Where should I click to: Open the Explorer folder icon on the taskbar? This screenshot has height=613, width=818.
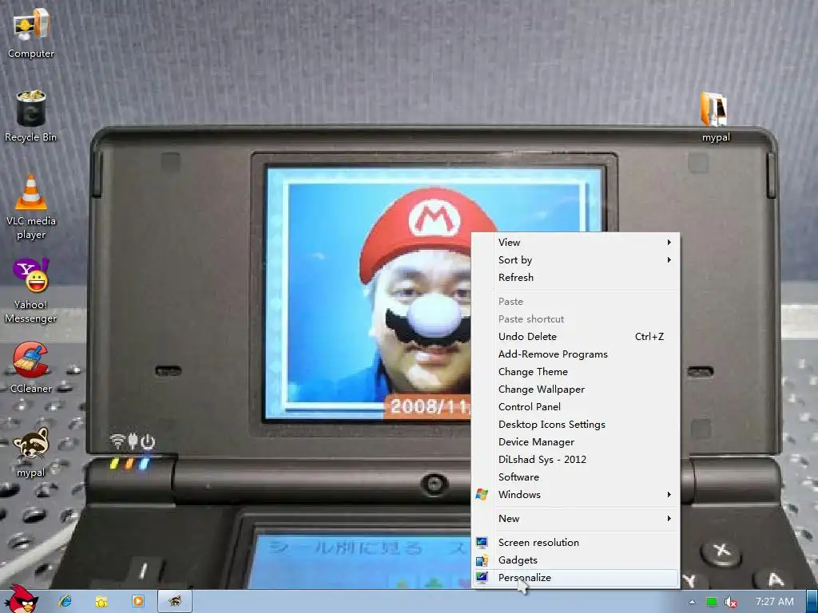click(101, 601)
